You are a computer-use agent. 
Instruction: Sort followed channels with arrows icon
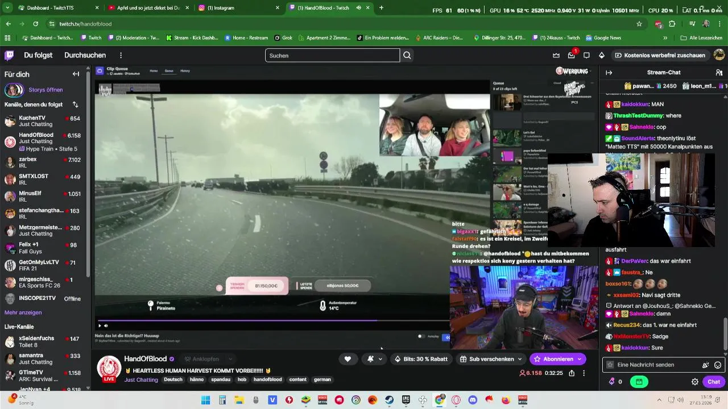[76, 105]
